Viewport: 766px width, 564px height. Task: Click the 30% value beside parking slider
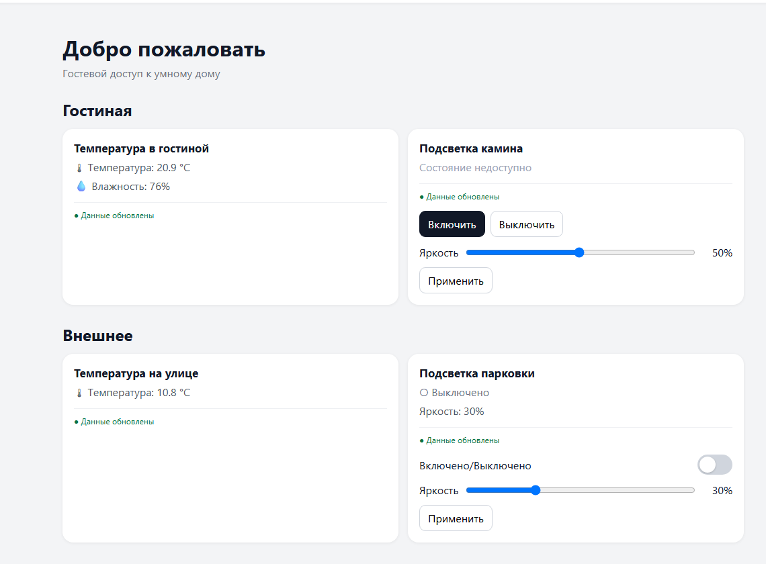tap(722, 491)
